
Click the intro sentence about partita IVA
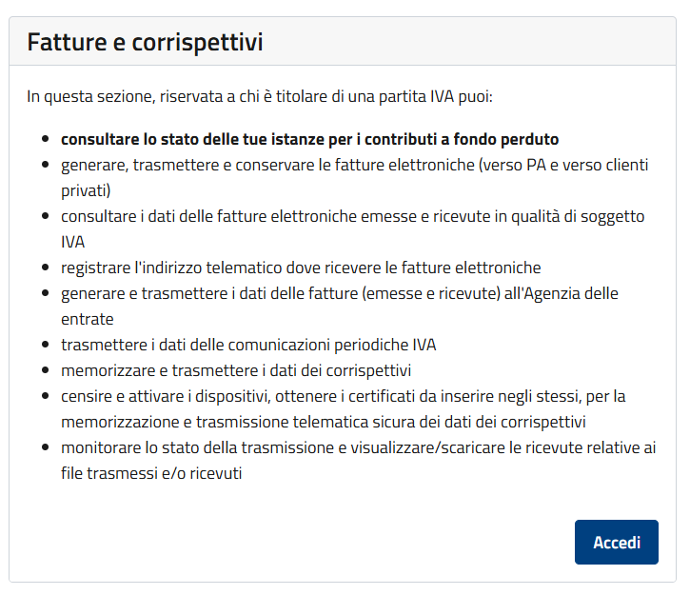260,96
